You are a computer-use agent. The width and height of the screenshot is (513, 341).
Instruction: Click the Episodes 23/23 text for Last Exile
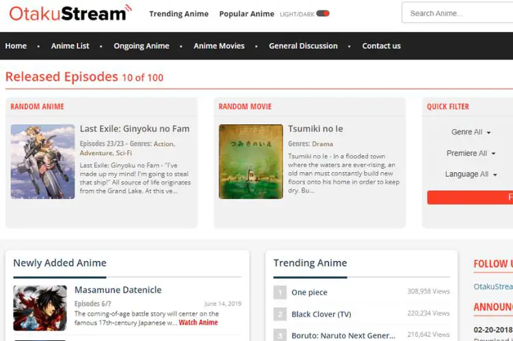(102, 144)
